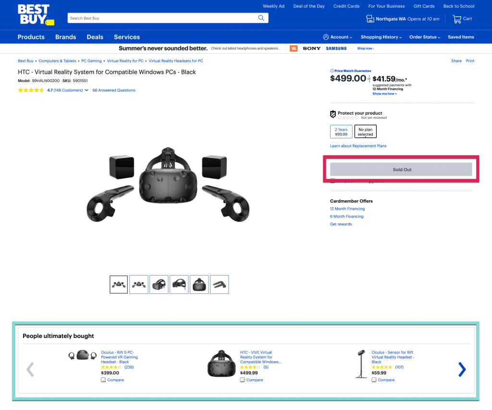Open the Brands menu
The height and width of the screenshot is (410, 492).
click(x=65, y=37)
